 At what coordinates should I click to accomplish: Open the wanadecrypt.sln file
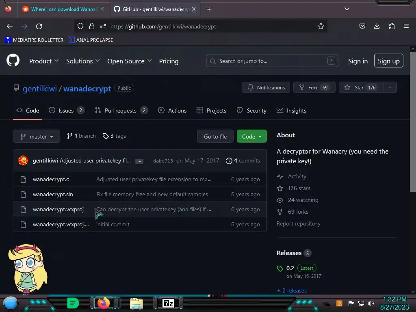click(53, 194)
